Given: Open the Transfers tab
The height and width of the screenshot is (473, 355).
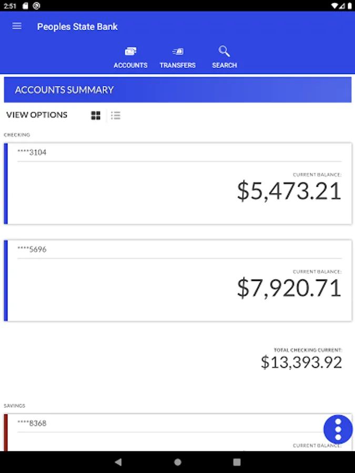Looking at the screenshot, I should click(x=178, y=58).
